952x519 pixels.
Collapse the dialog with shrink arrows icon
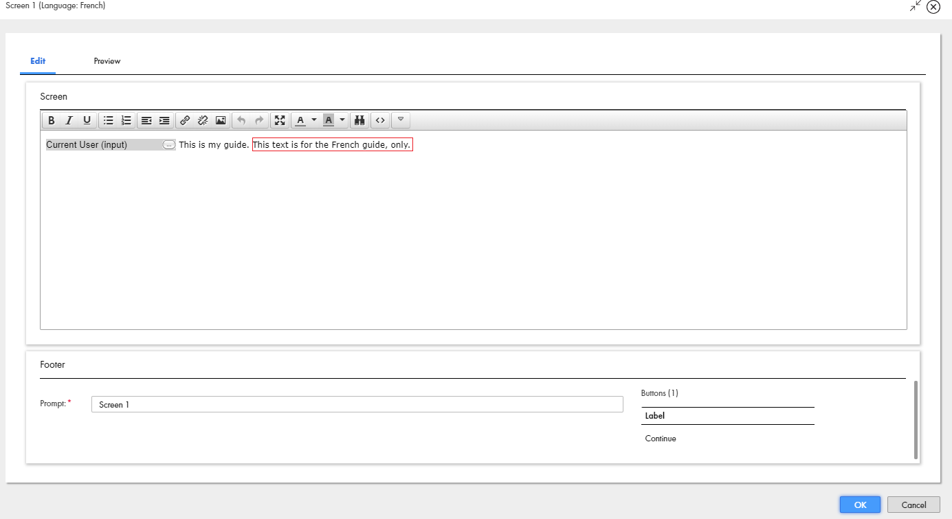point(915,6)
